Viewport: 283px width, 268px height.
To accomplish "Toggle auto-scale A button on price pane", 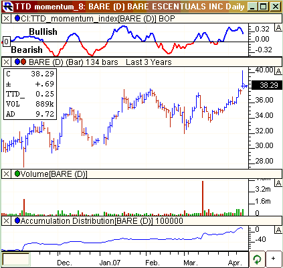I will pyautogui.click(x=278, y=71).
